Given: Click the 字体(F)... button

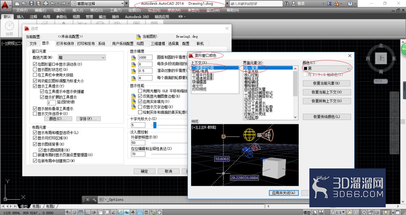Looking at the screenshot, I should (88, 119).
